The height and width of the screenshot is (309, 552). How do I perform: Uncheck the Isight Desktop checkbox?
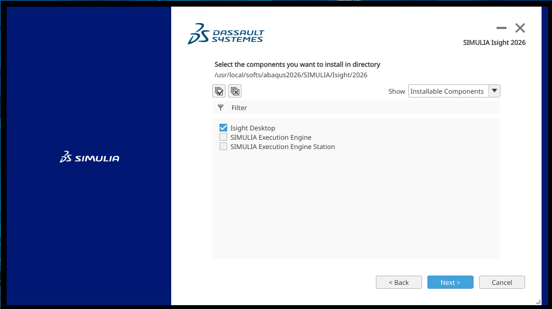[223, 128]
